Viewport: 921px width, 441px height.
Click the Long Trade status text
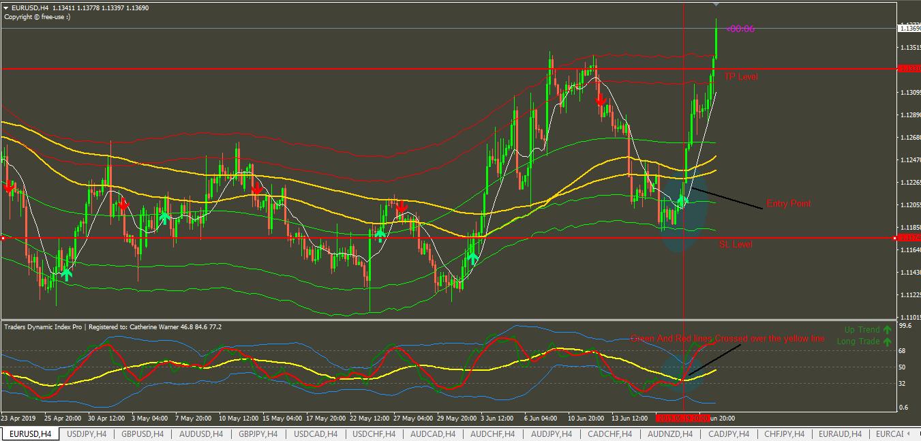click(x=858, y=341)
